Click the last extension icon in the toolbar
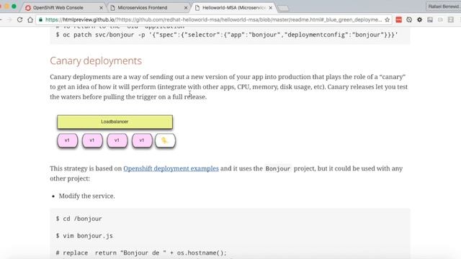This screenshot has width=461, height=259. pyautogui.click(x=451, y=19)
